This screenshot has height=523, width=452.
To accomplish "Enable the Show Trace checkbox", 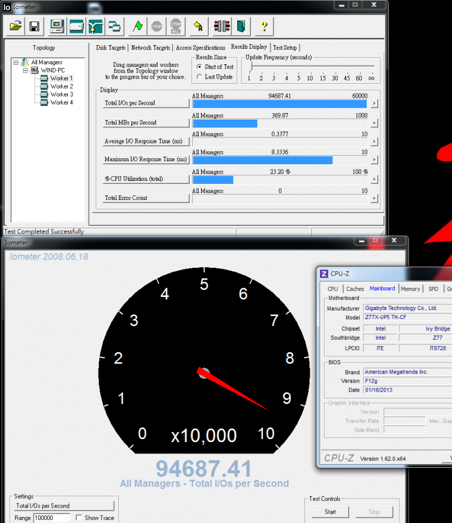I will 79,518.
